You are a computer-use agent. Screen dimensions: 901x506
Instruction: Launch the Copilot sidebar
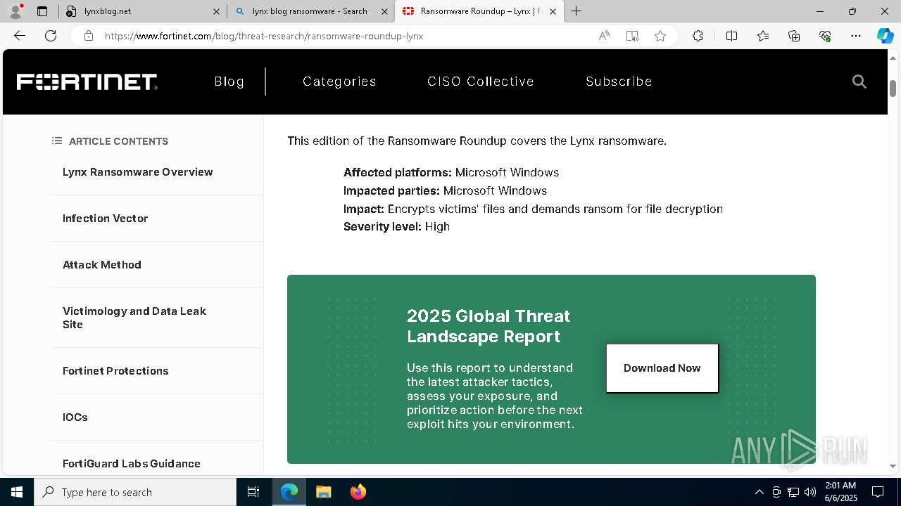pos(885,36)
